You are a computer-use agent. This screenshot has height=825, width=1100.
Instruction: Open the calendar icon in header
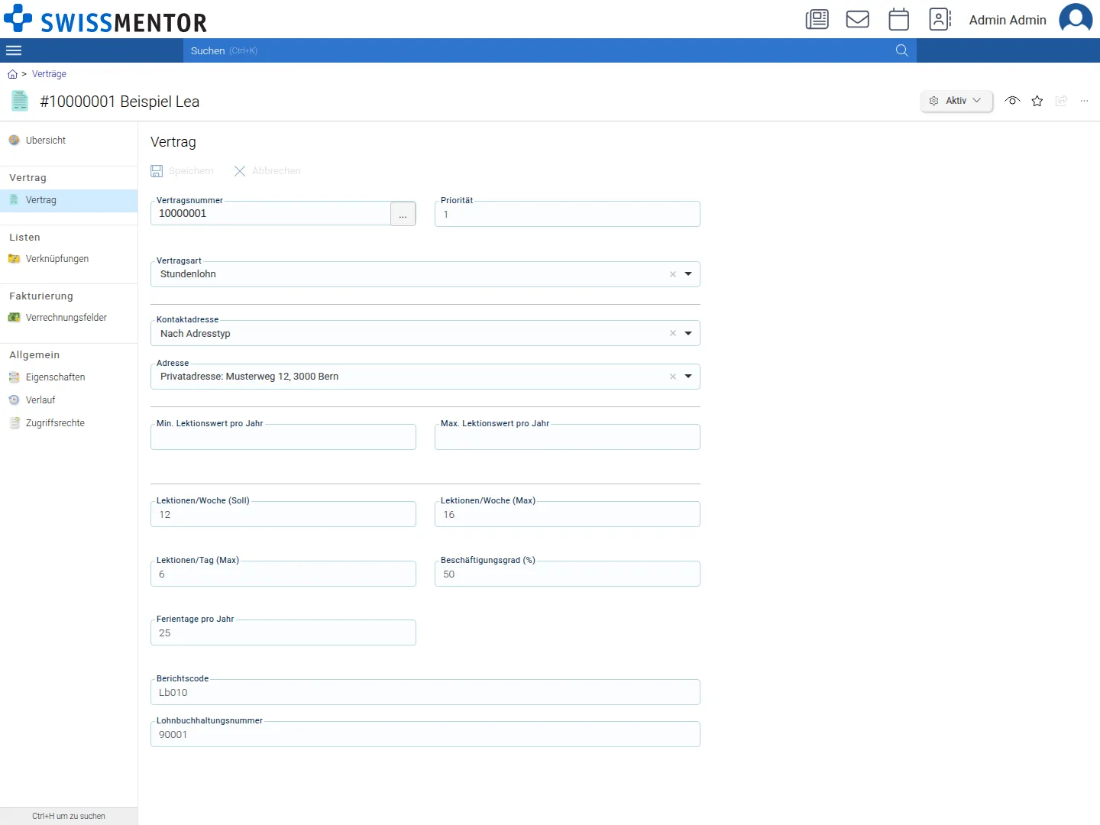[x=899, y=19]
